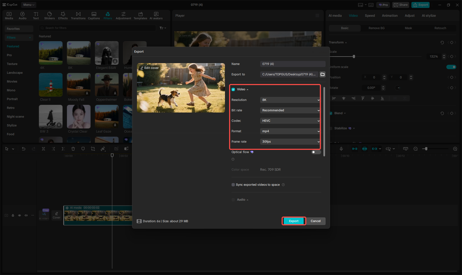
Task: Open the Resolution dropdown set to 8K
Action: coord(290,99)
